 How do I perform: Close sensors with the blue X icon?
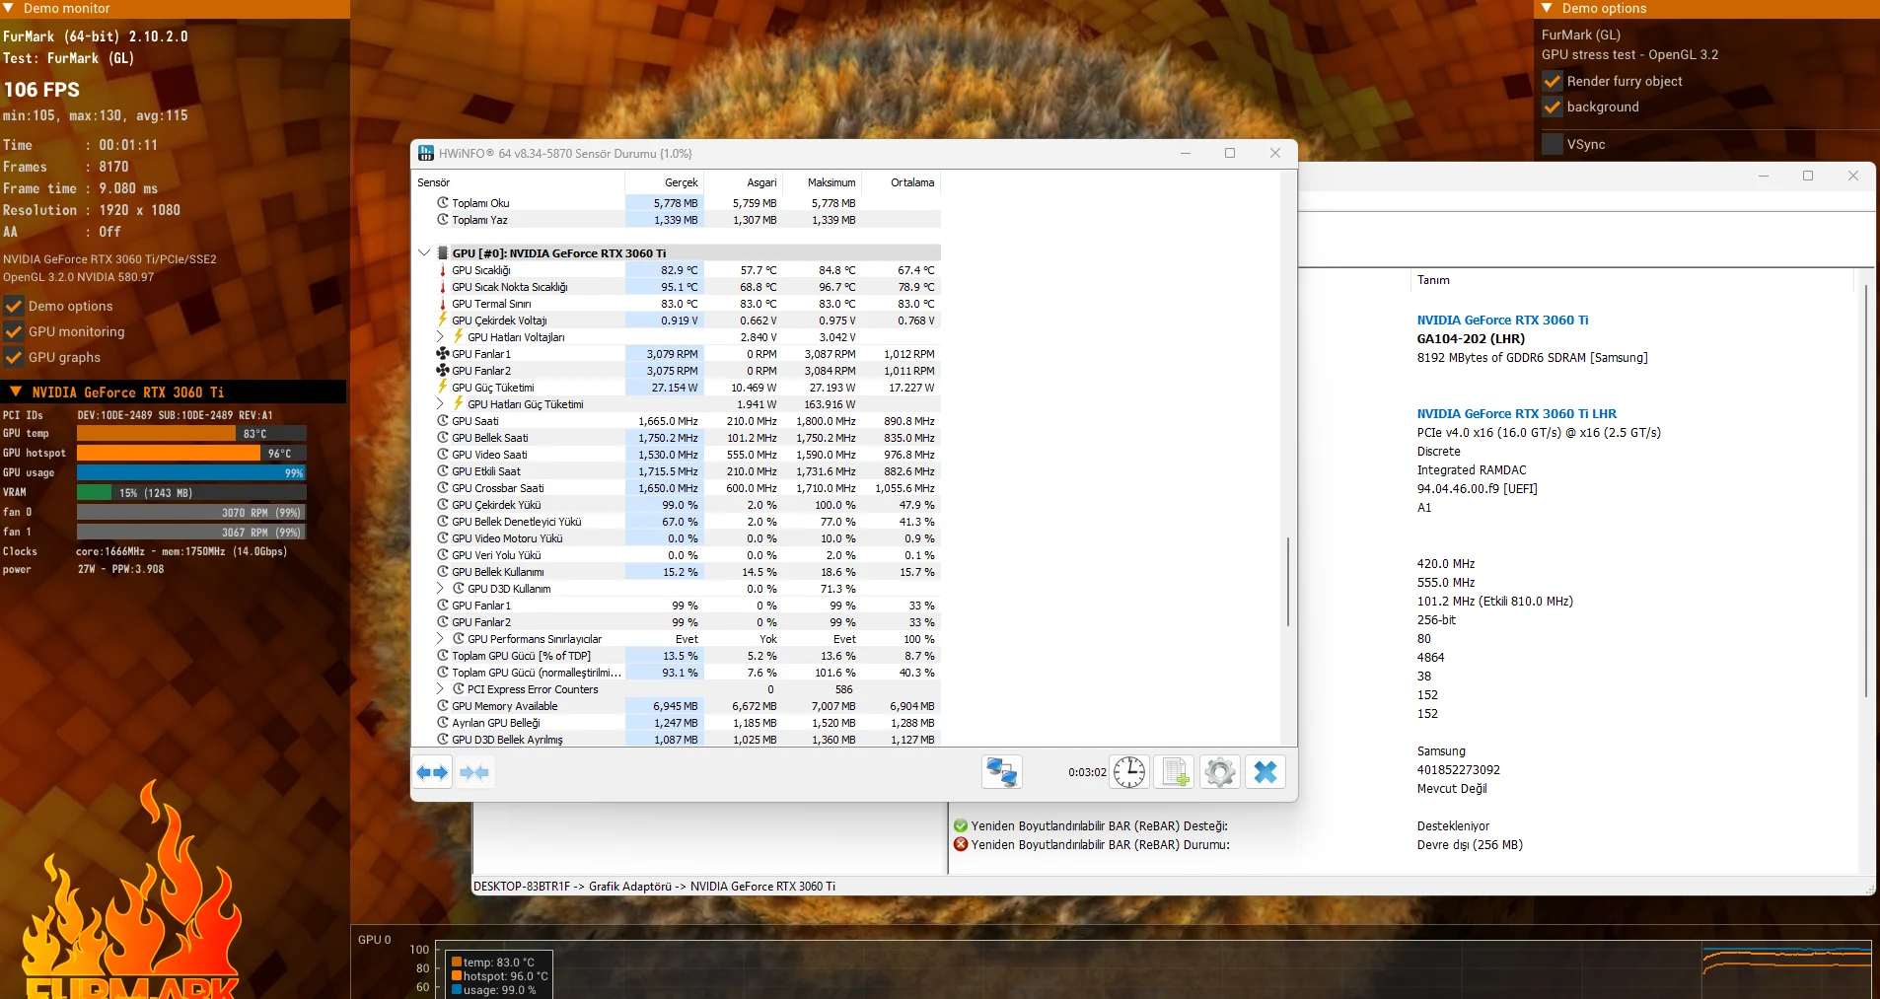pyautogui.click(x=1265, y=772)
